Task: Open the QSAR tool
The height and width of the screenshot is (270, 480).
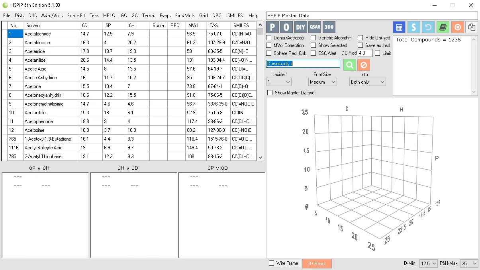Action: point(315,27)
